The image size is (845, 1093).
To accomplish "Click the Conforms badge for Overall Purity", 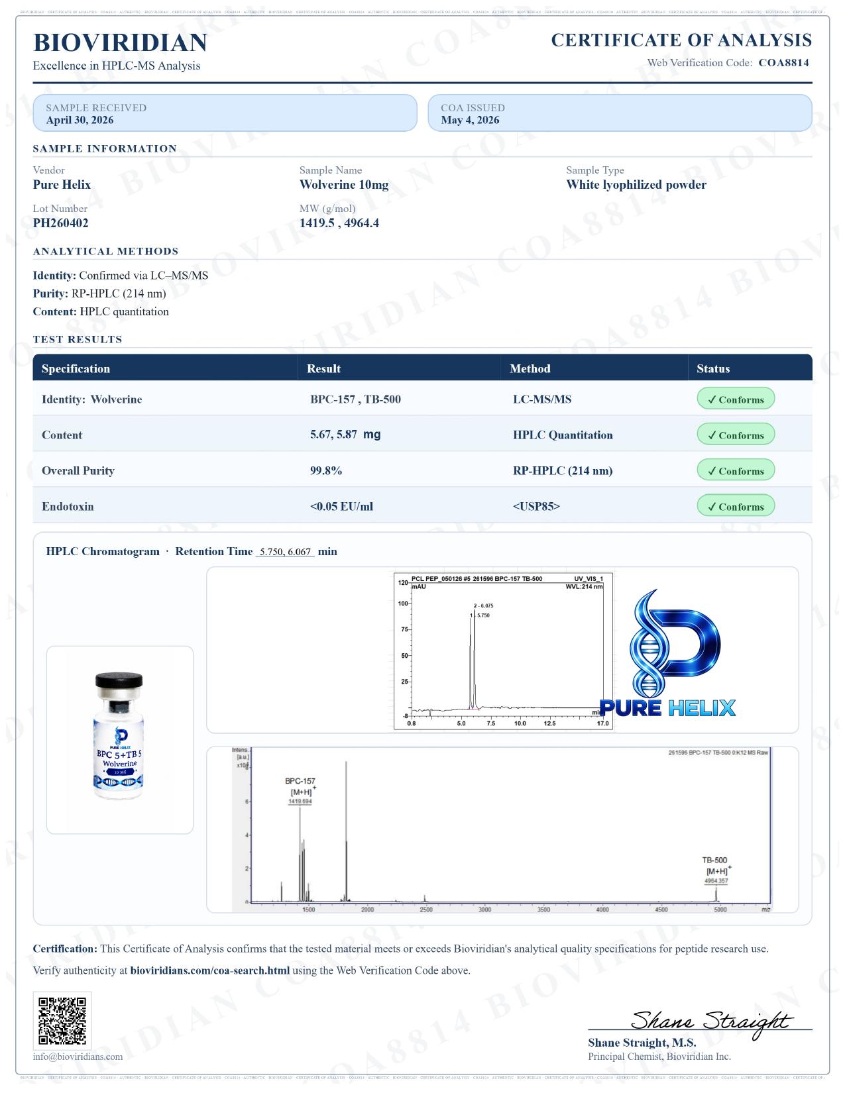I will (x=736, y=471).
